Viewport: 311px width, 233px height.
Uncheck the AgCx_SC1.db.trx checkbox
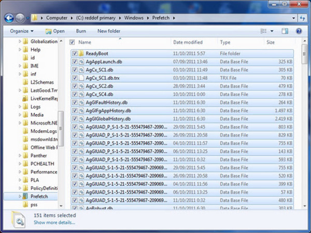click(x=75, y=78)
